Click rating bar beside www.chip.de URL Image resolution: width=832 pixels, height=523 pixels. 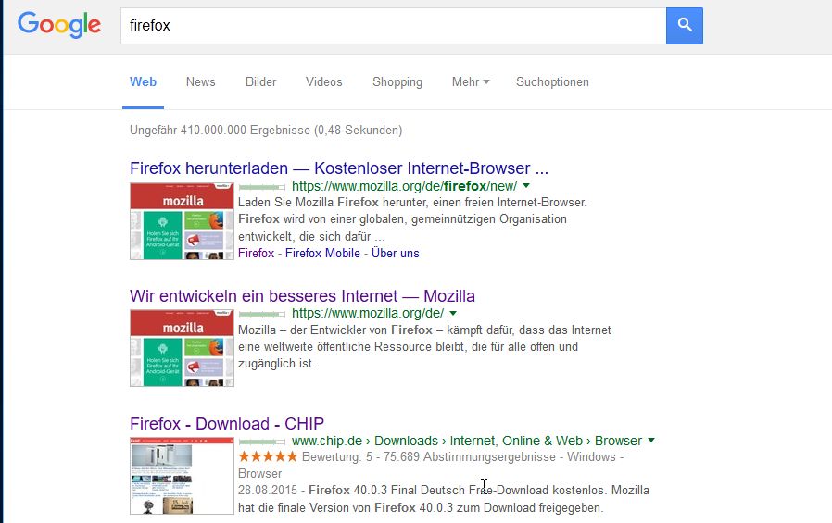coord(261,442)
